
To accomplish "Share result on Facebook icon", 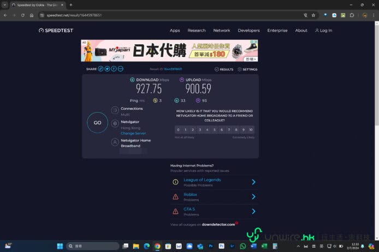I will [114, 69].
